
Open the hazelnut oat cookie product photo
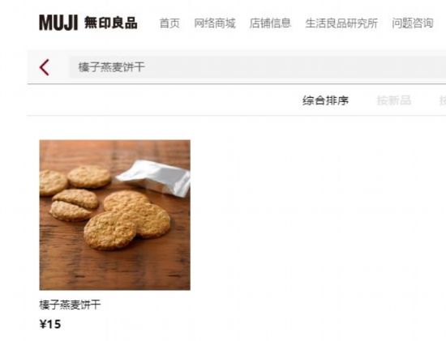[x=115, y=215]
